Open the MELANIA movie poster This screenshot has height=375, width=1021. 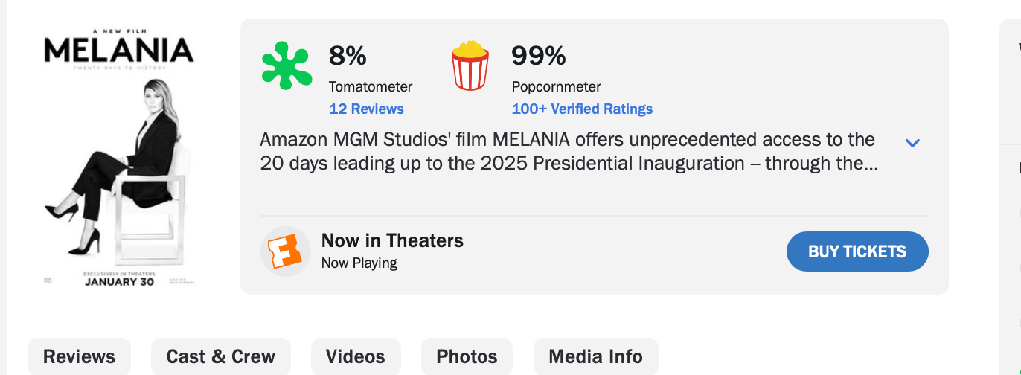pos(120,158)
